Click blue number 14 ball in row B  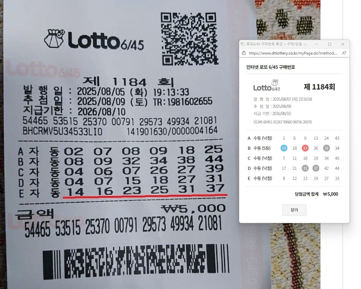pos(284,148)
